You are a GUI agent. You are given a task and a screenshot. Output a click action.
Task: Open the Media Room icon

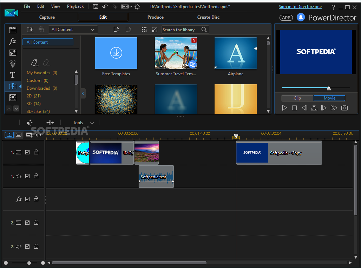(x=13, y=30)
